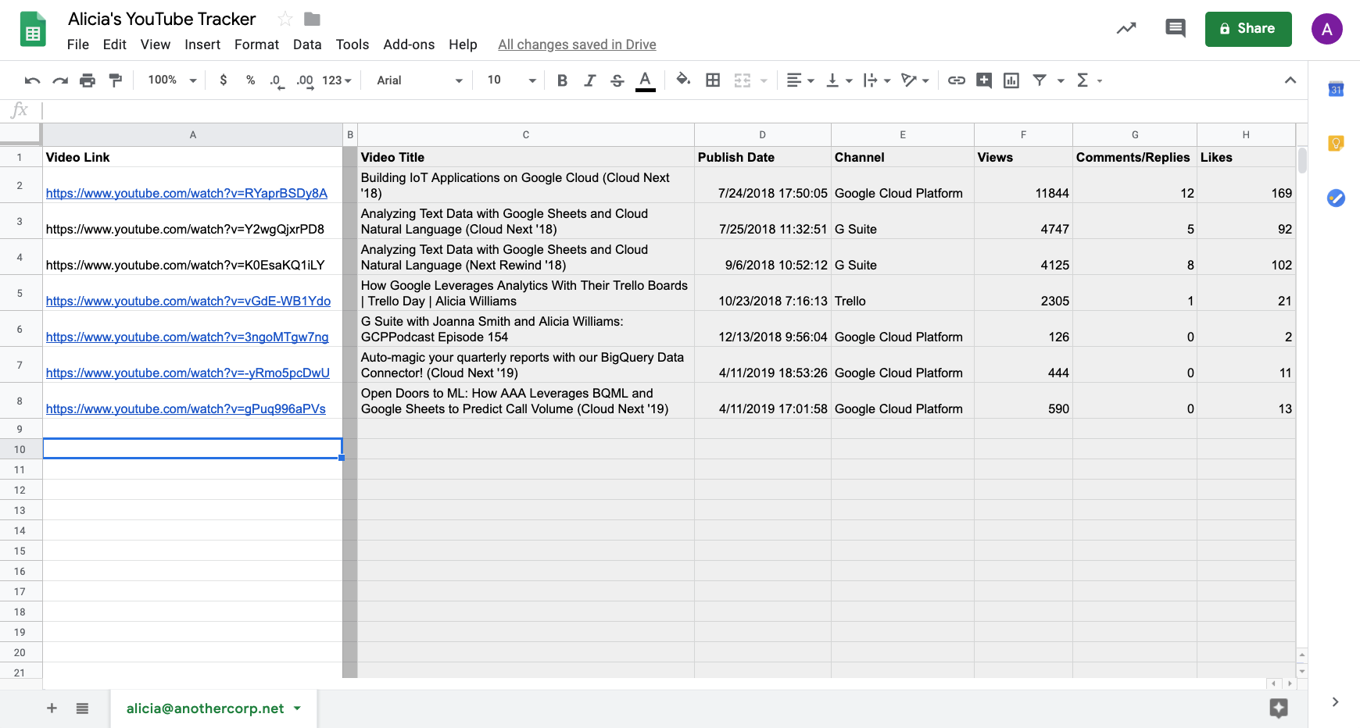The image size is (1360, 728).
Task: Open the comment history
Action: tap(1176, 29)
